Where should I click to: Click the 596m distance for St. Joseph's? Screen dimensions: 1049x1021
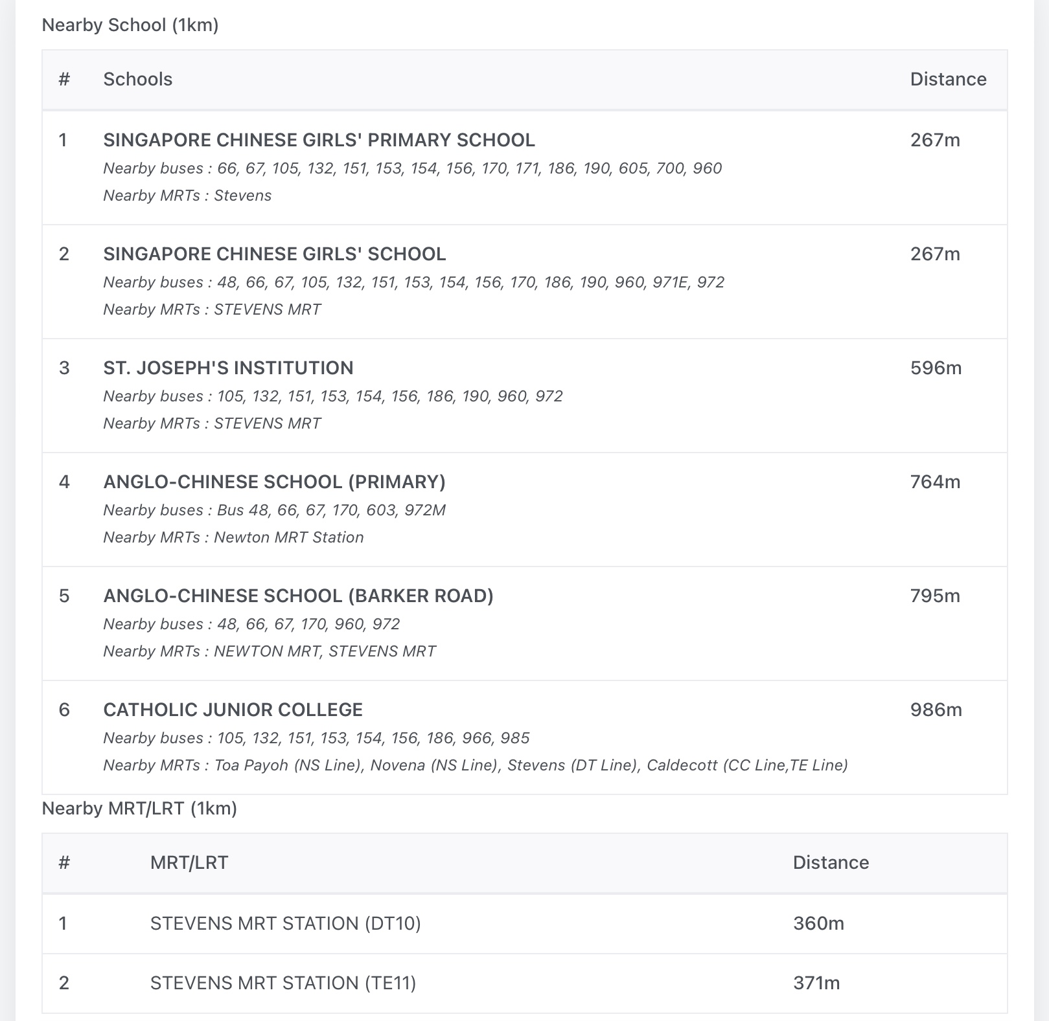click(x=936, y=368)
